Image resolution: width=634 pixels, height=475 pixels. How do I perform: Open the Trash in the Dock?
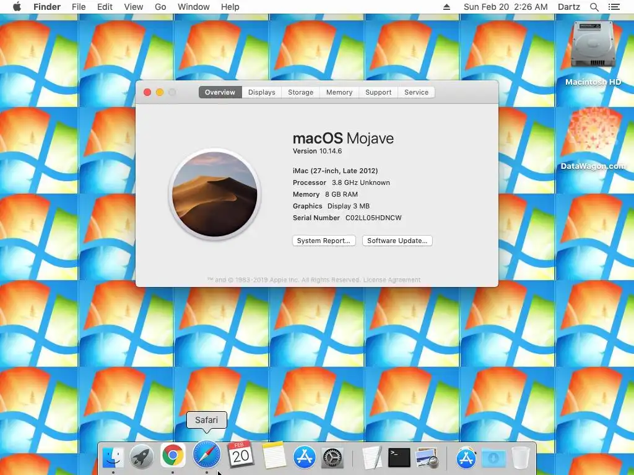[520, 458]
